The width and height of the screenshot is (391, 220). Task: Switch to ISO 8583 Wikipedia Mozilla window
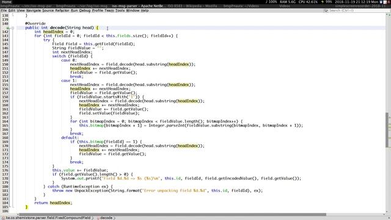[192, 6]
